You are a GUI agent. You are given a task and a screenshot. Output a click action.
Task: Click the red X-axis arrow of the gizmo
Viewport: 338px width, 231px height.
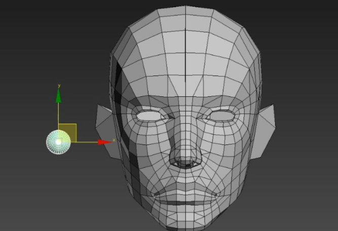(105, 142)
